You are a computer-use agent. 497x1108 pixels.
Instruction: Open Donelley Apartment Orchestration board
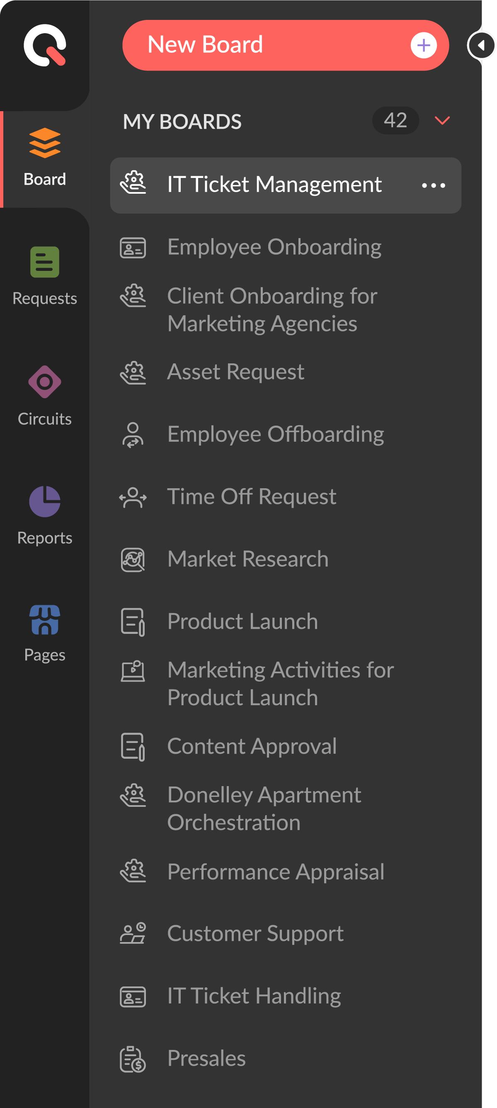coord(264,808)
